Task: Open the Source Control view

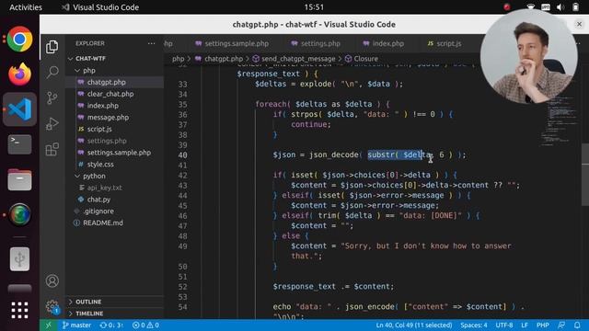Action: (52, 98)
